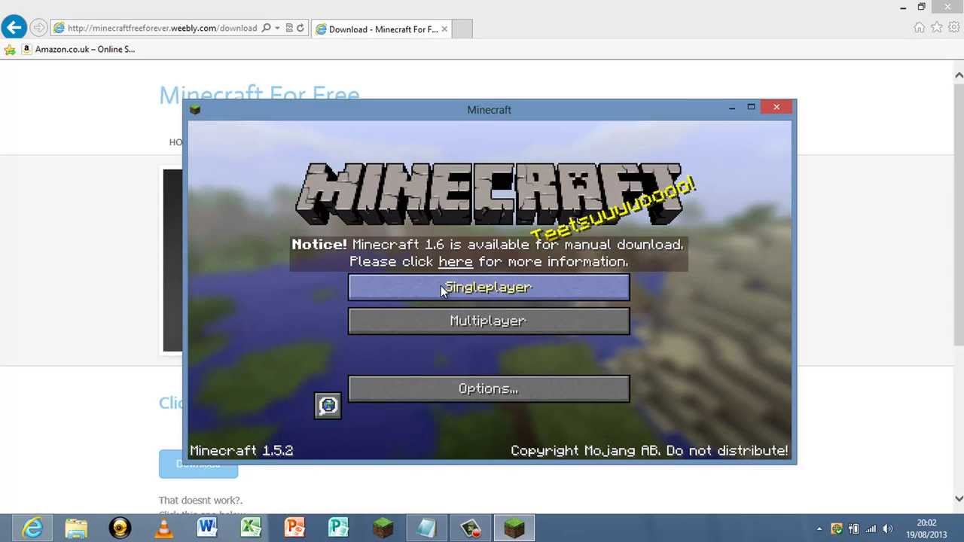Screen dimensions: 964x542
Task: Open PowerPoint from the taskbar
Action: (x=294, y=528)
